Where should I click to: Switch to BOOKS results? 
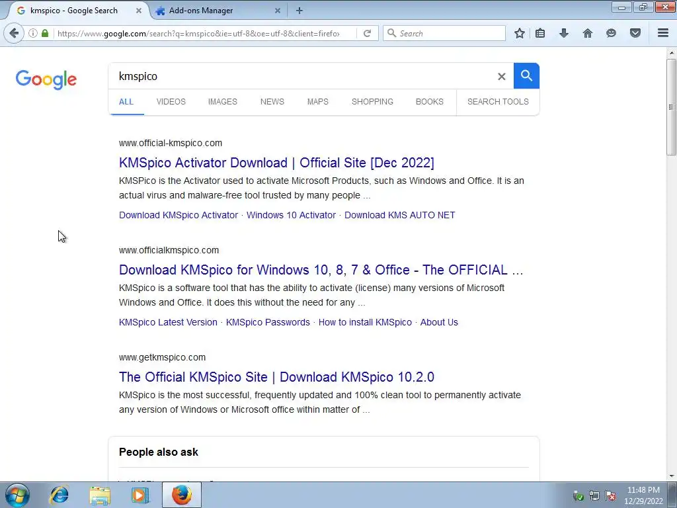pyautogui.click(x=429, y=101)
